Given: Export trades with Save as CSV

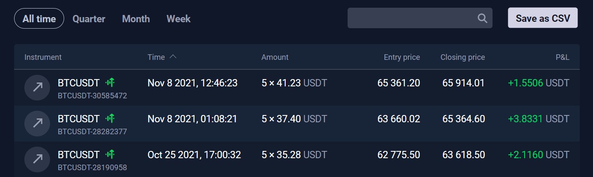Looking at the screenshot, I should point(543,18).
